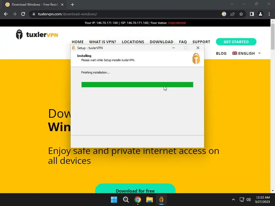Open Chrome three-dot menu

point(269,14)
